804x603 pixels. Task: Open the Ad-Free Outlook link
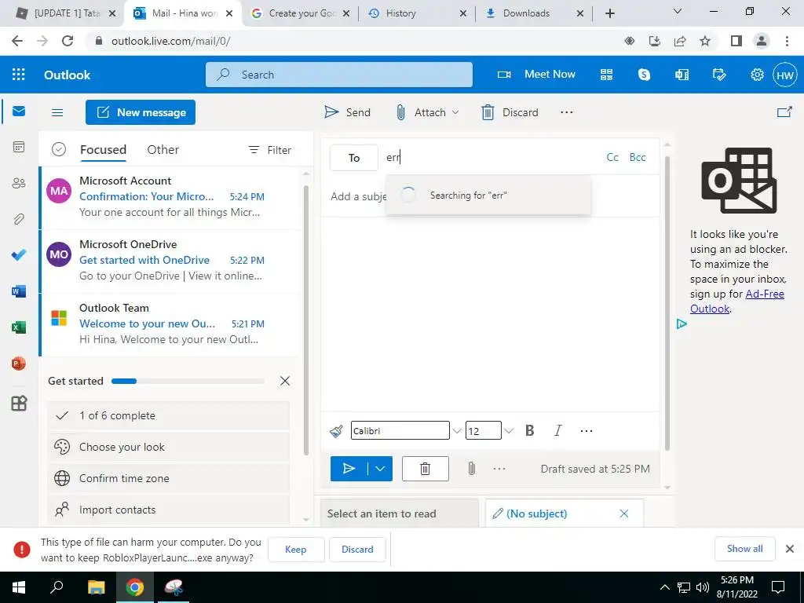[x=736, y=301]
